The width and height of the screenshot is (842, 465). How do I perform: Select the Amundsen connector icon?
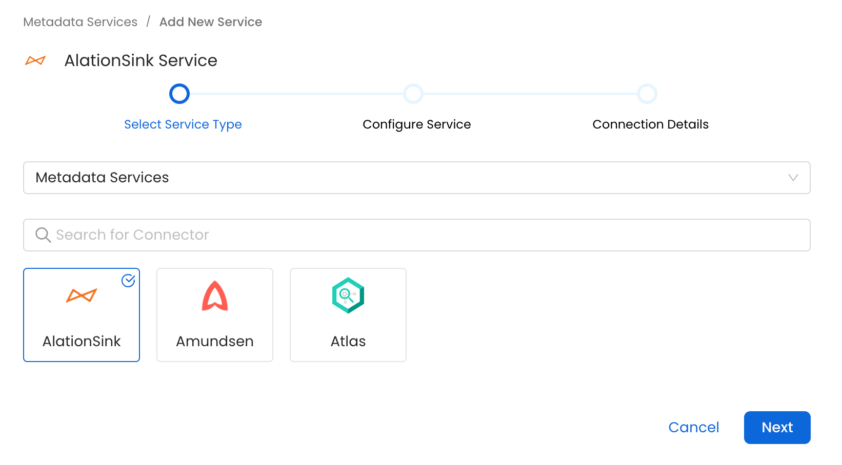[214, 296]
